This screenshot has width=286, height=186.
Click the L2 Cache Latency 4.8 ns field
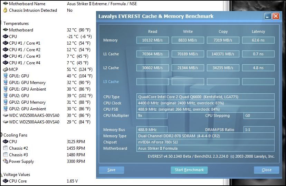point(258,68)
